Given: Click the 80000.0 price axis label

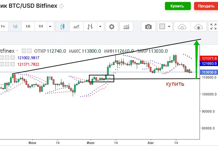Looking at the screenshot, I should pos(209,128).
